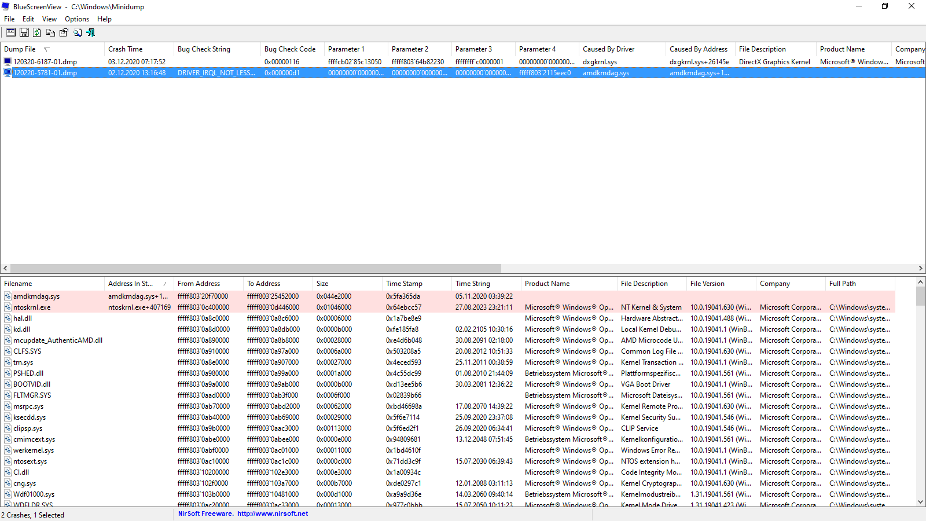Click the file icon beside hal.dll
The width and height of the screenshot is (926, 521).
click(x=8, y=318)
